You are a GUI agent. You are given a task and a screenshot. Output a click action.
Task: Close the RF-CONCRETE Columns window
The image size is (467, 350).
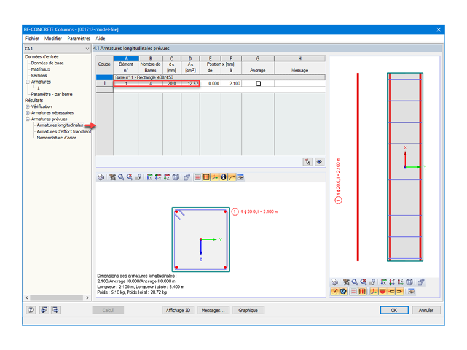pos(438,29)
